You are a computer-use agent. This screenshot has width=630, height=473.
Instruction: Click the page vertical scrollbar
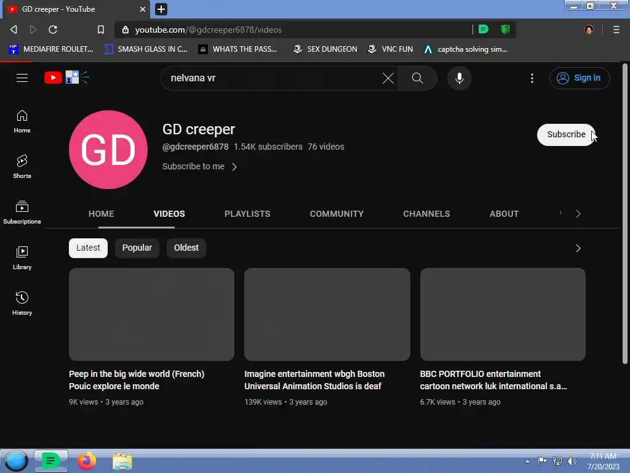point(625,213)
